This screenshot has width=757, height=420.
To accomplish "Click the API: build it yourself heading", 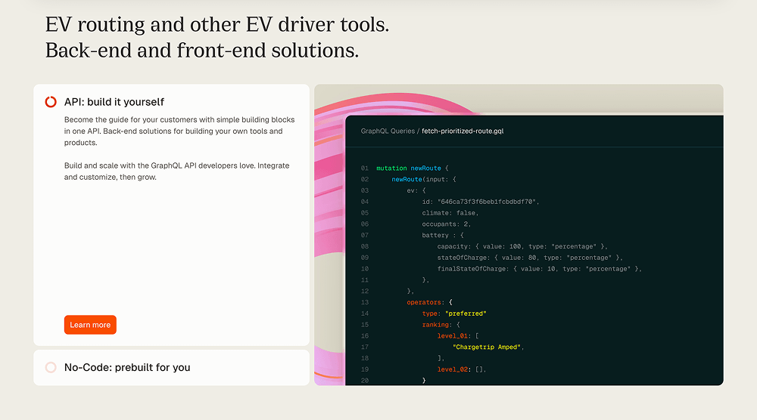I will click(114, 102).
